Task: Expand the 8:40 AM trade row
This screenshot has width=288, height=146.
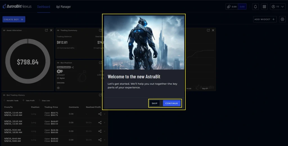Action: (x=105, y=140)
